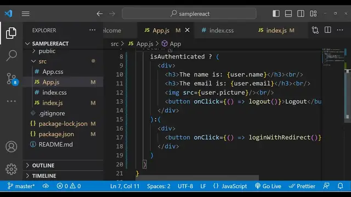Click the Publish to cloud status icon
The image size is (351, 197).
pos(46,186)
